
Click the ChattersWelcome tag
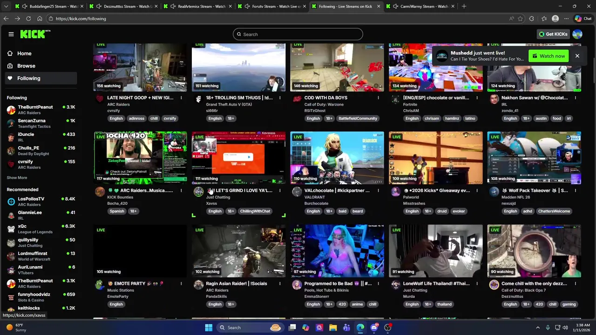554,211
